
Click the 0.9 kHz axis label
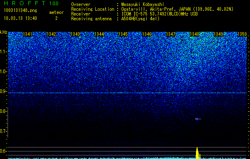coord(3,91)
